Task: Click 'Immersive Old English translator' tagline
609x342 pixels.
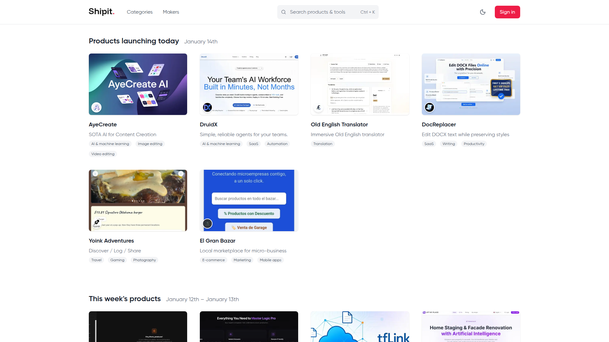Action: tap(348, 135)
